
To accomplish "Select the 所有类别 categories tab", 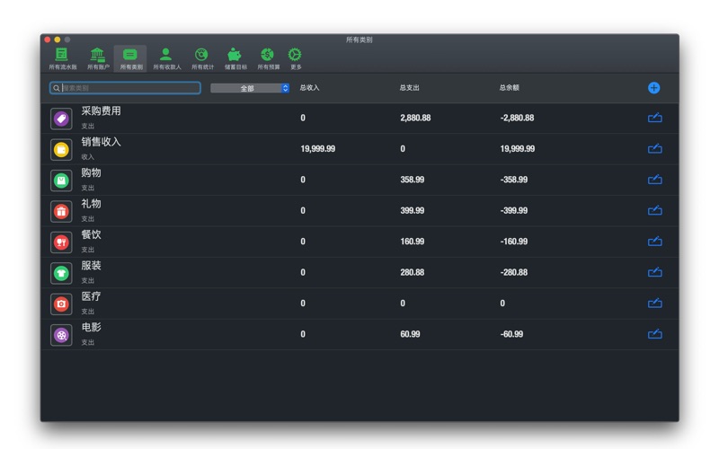I will click(131, 58).
